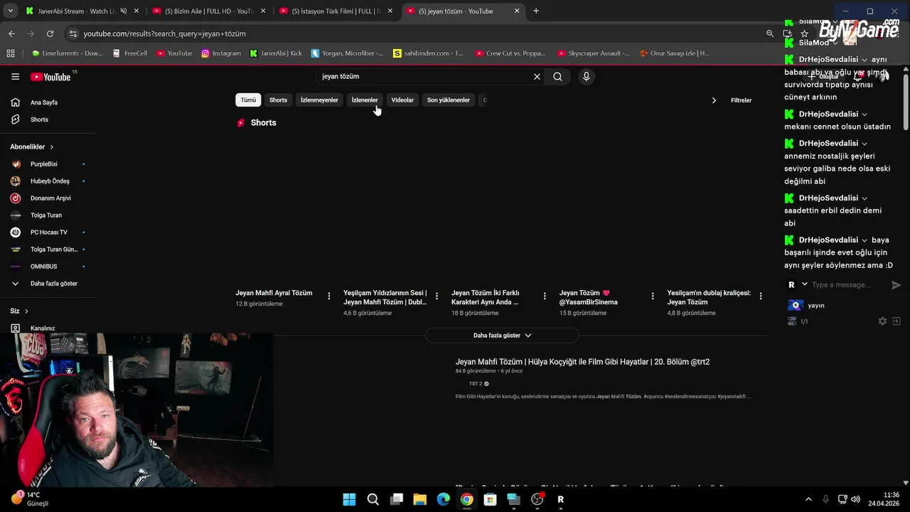Click the browser address bar URL
Image resolution: width=910 pixels, height=512 pixels.
point(164,33)
